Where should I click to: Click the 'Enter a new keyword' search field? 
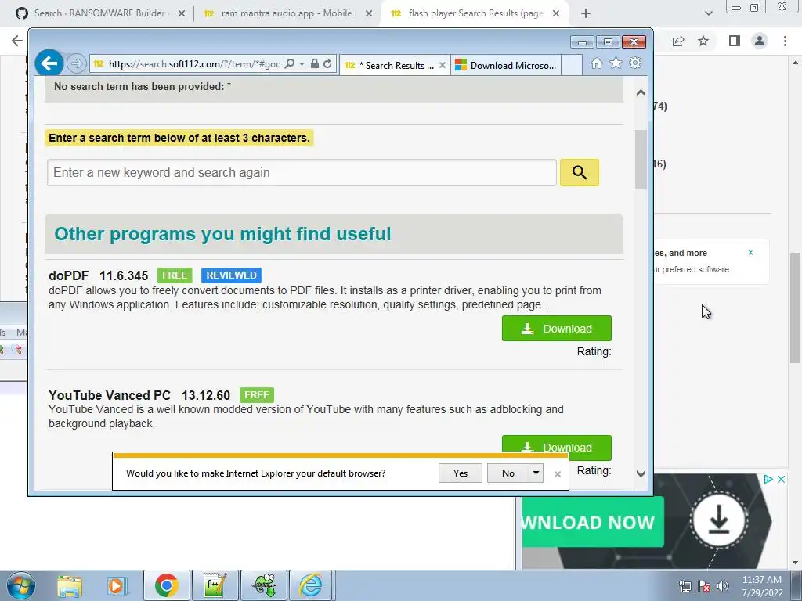click(302, 173)
